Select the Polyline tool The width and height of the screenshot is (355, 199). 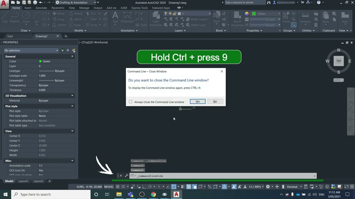(x=15, y=17)
